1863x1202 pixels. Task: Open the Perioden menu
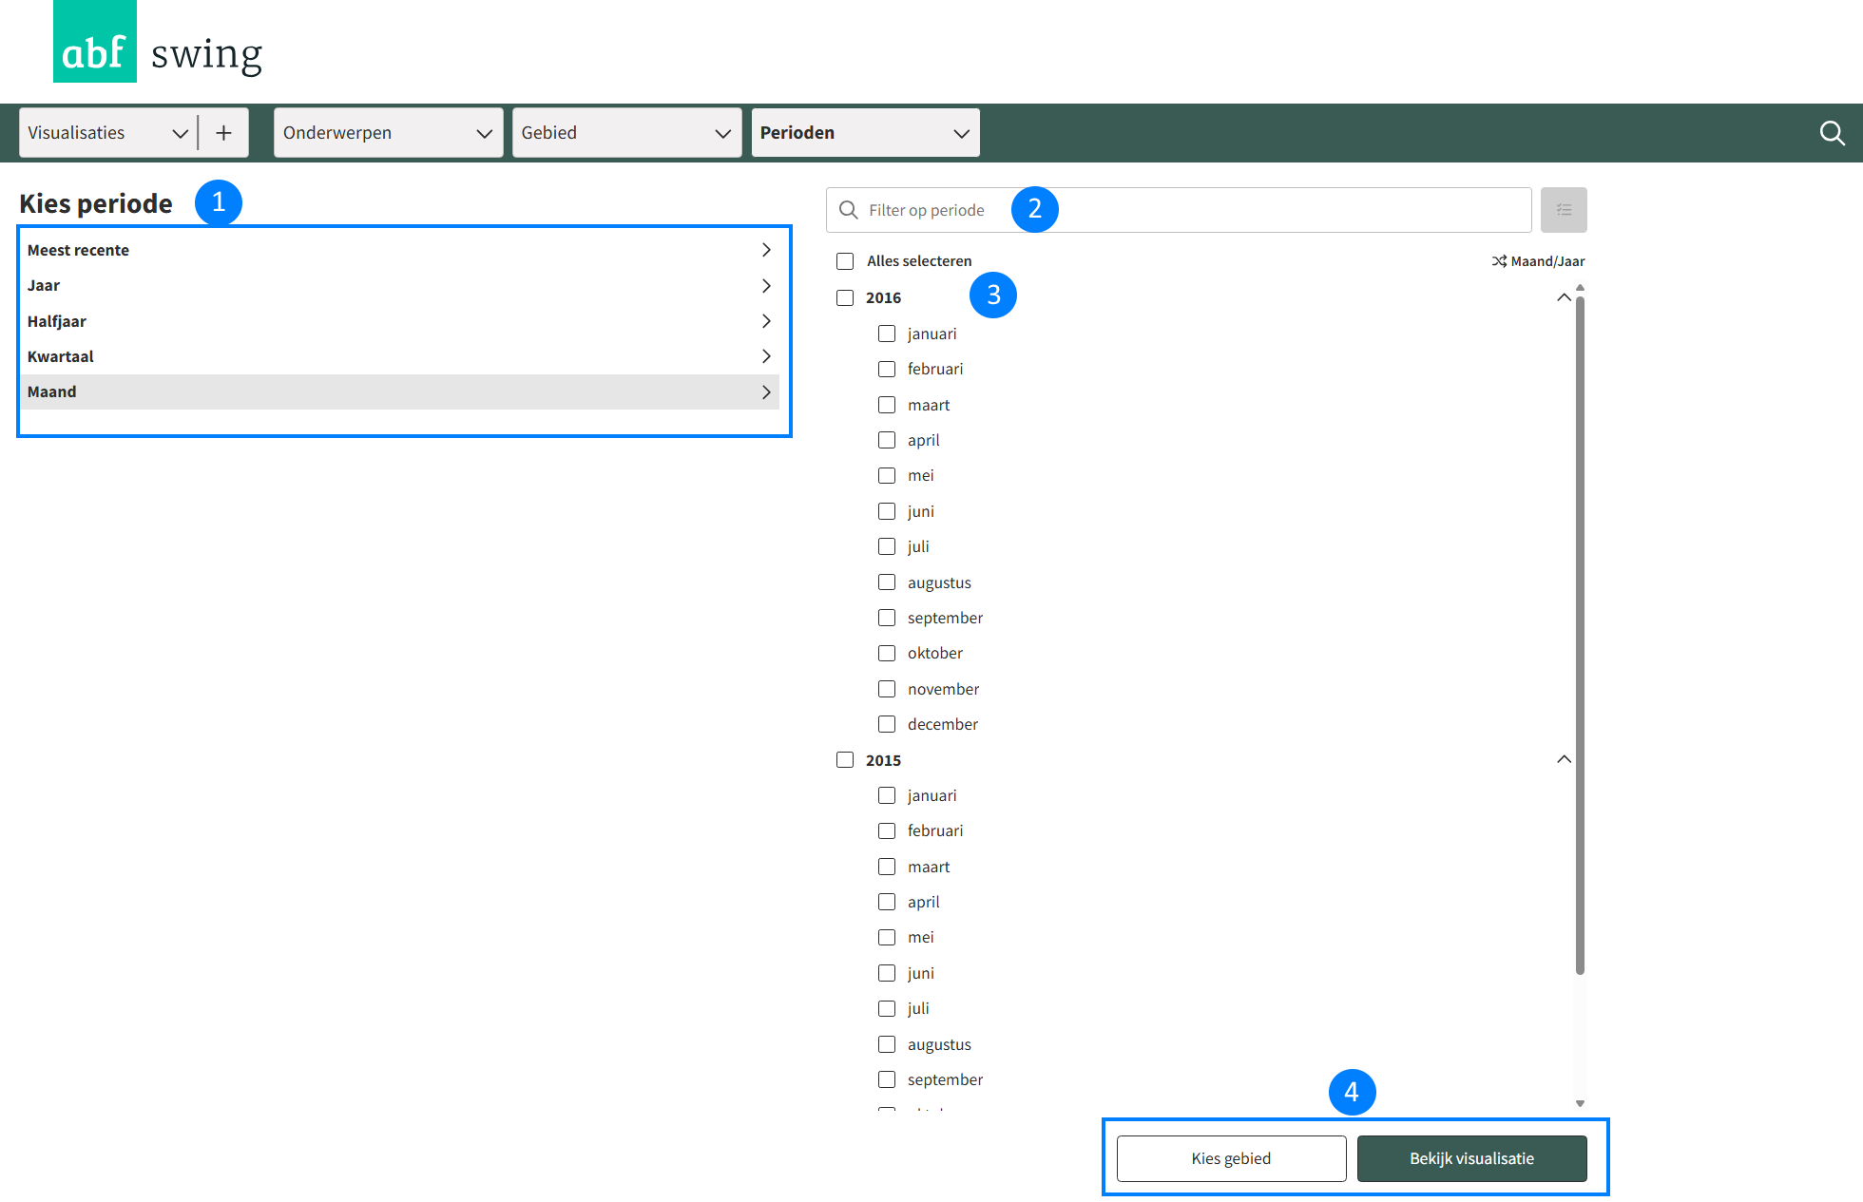(865, 133)
